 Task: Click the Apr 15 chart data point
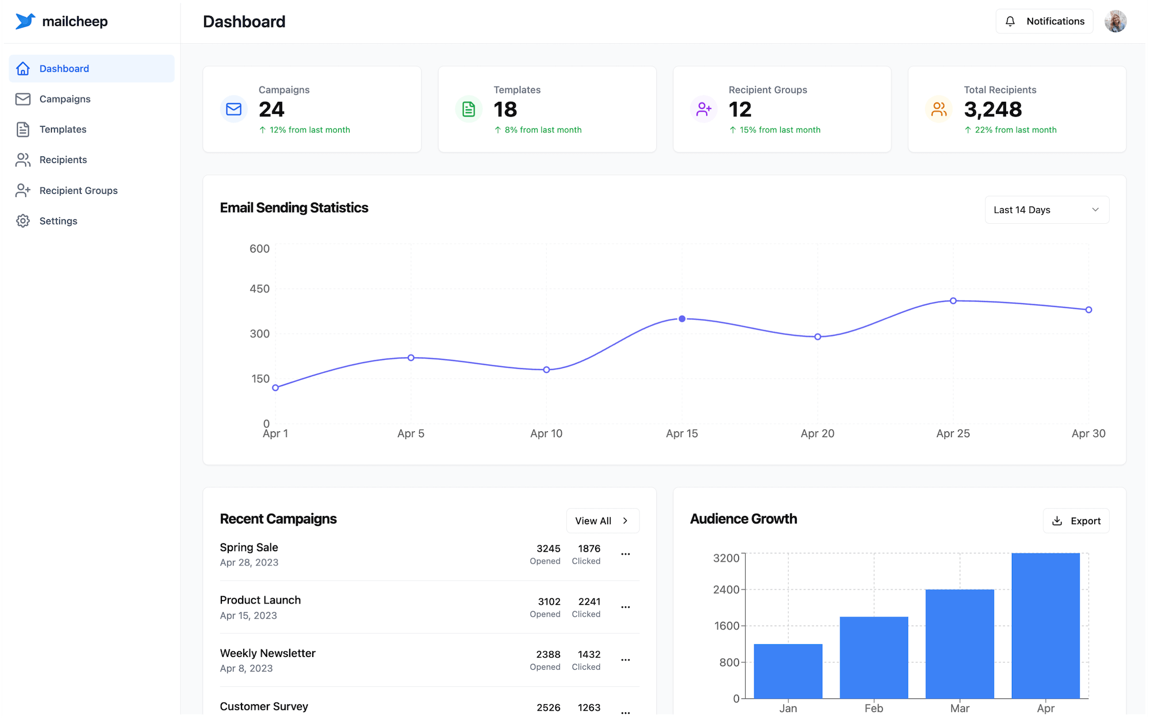pos(682,319)
